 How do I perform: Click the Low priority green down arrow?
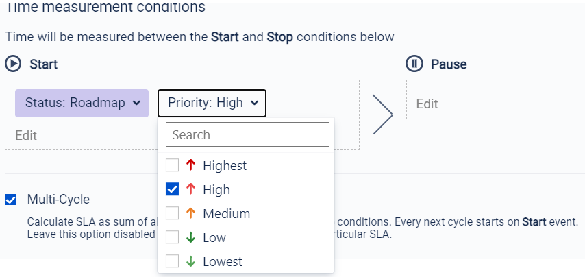point(190,237)
